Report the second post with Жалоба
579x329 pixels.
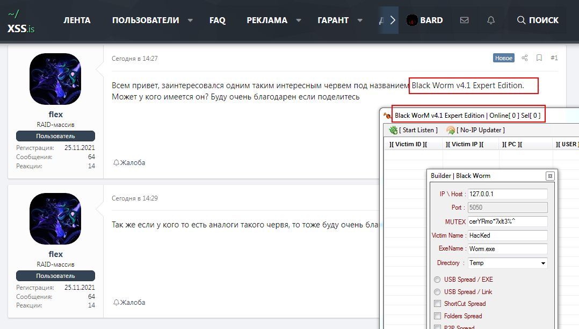(129, 302)
